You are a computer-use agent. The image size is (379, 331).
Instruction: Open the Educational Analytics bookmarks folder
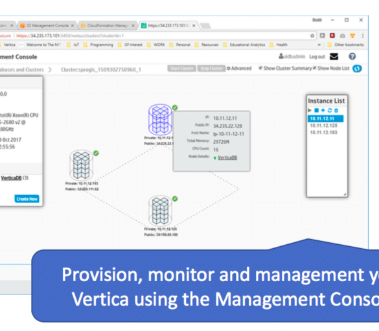pos(244,45)
